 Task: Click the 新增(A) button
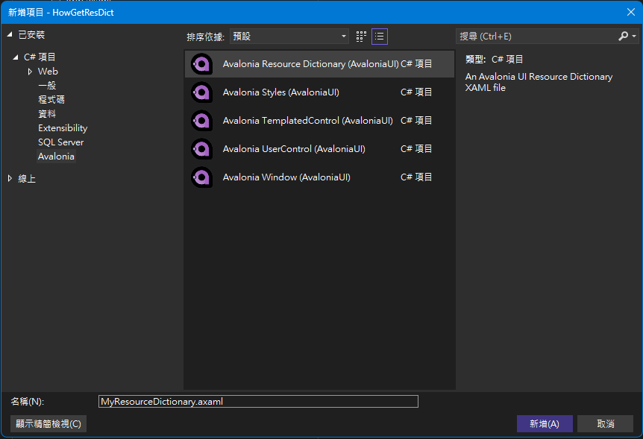click(x=545, y=423)
